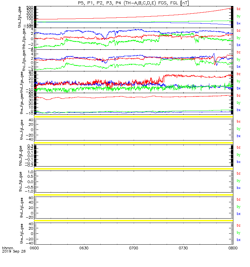
Task: Select the by legend of thb_fgs_gse panel
Action: 239,38
